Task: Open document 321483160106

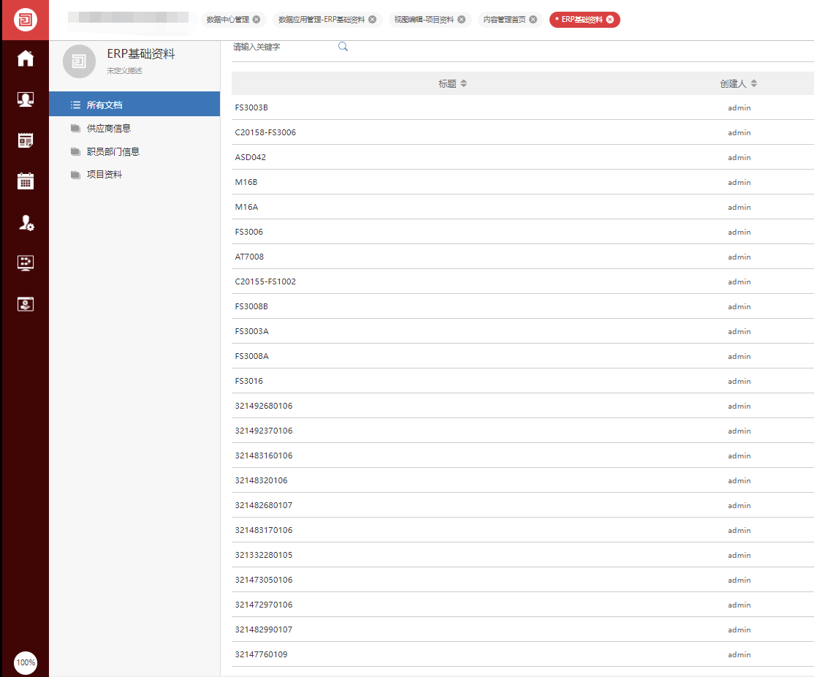Action: point(264,455)
